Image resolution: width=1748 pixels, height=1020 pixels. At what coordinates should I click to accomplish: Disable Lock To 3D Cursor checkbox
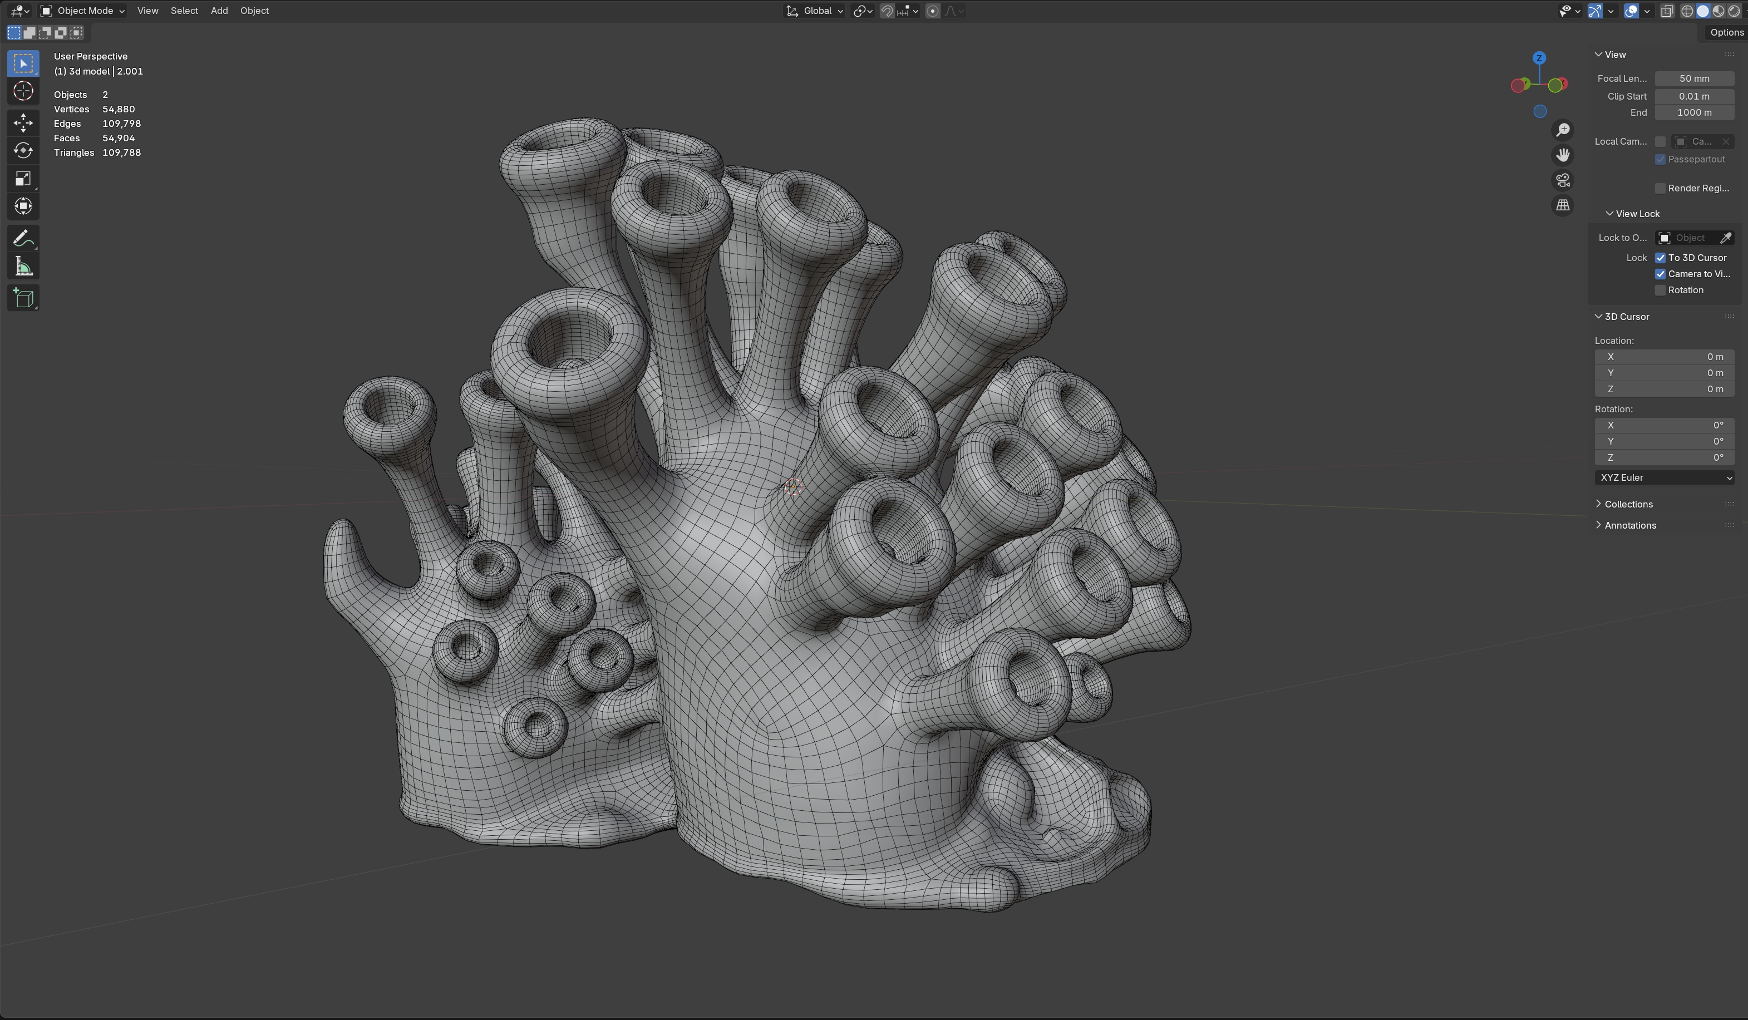point(1661,258)
